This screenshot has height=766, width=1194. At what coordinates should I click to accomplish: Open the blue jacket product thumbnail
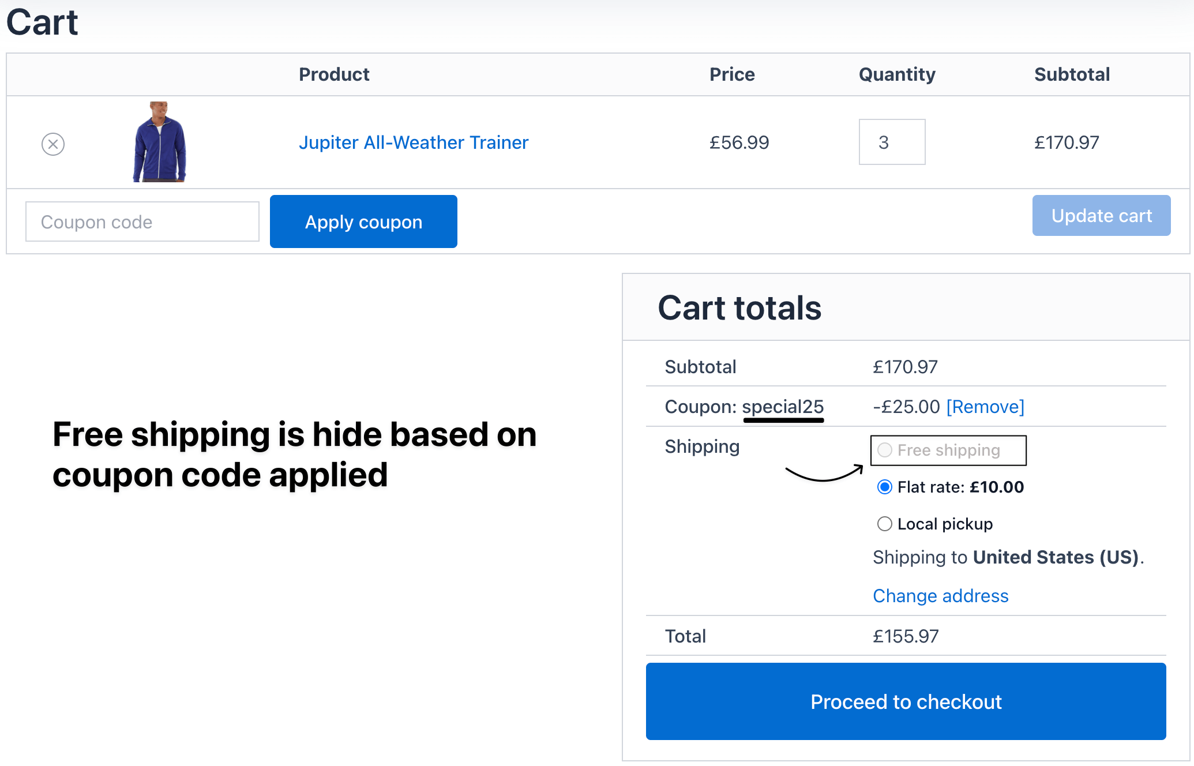(x=160, y=142)
